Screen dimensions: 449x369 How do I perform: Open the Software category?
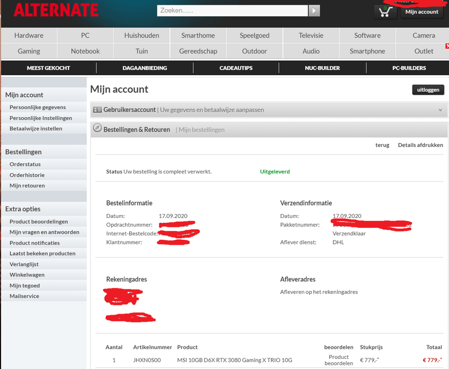tap(368, 35)
